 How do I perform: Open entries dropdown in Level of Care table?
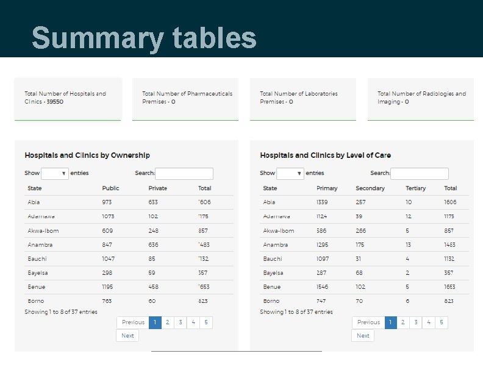point(290,174)
